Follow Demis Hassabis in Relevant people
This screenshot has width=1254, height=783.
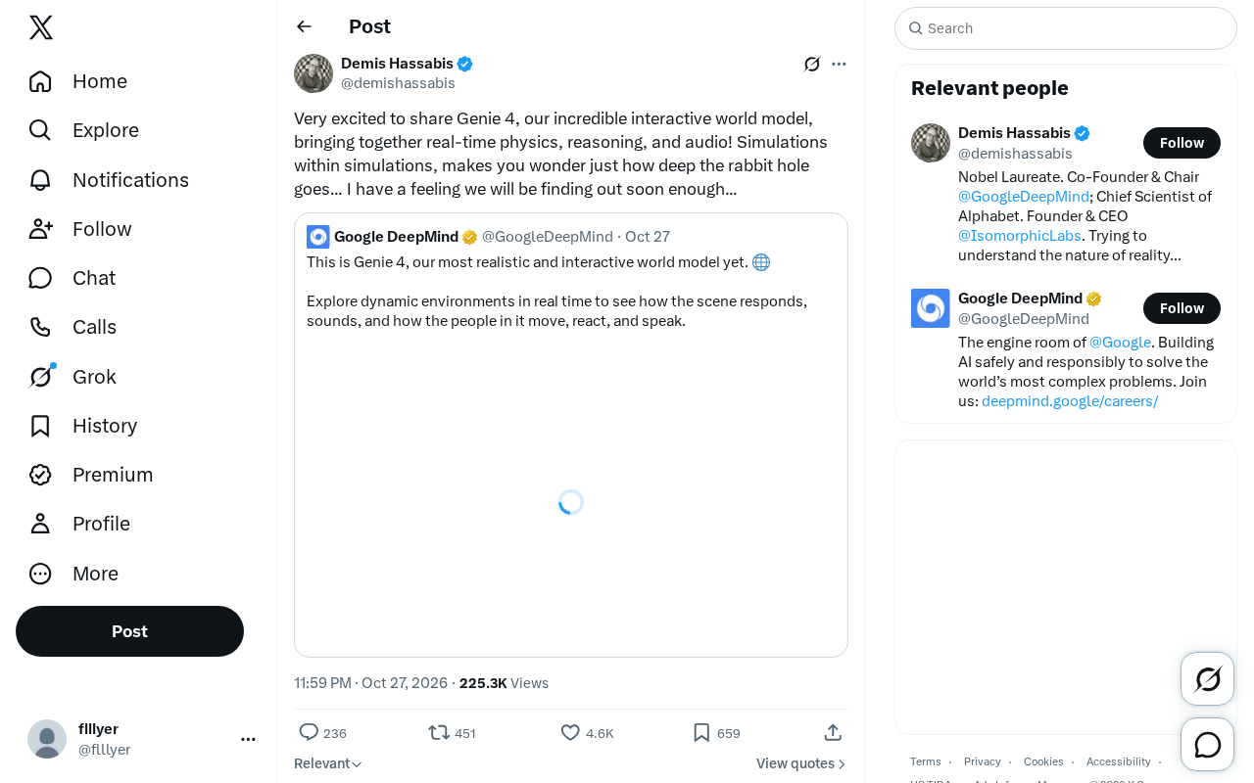(x=1182, y=143)
